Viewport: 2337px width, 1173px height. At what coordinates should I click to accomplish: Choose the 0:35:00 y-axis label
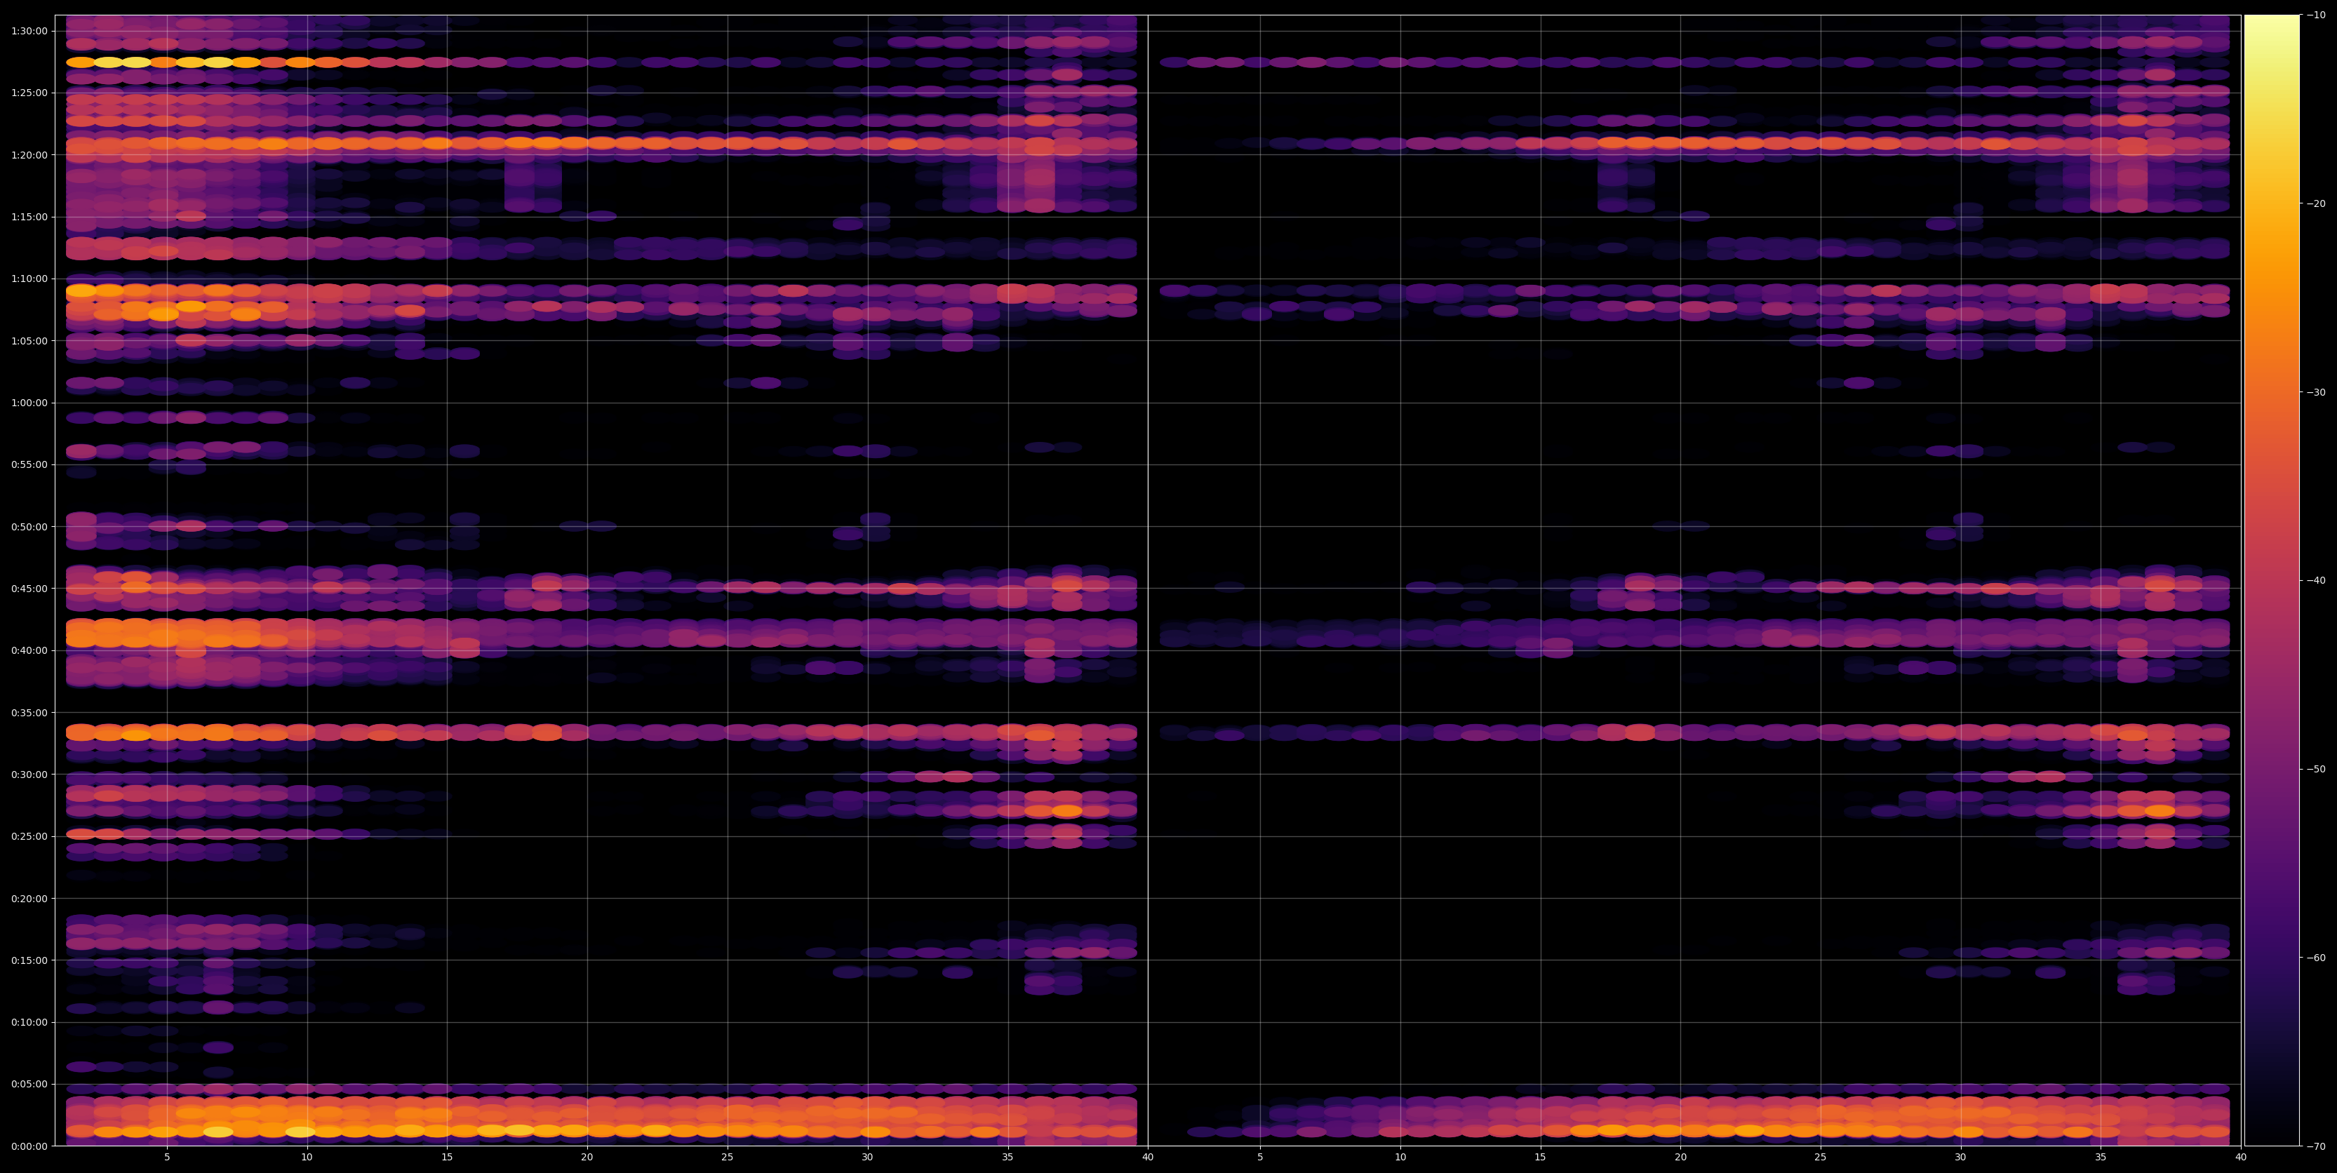(x=29, y=712)
